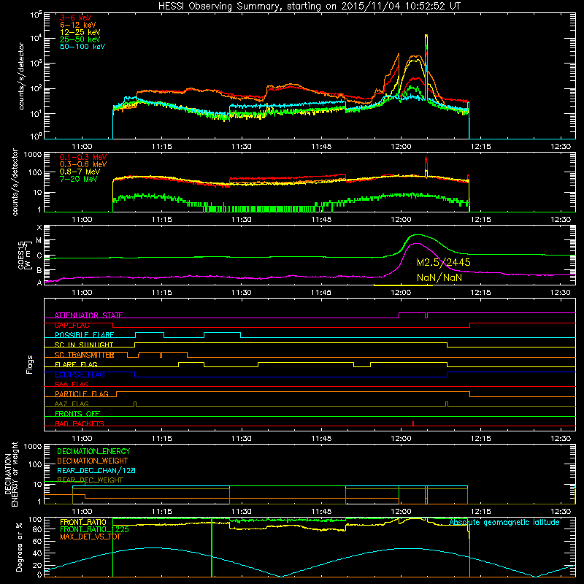Click the MAX_DET_VS_TOT legend label
Screen dimensions: 584x584
91,537
